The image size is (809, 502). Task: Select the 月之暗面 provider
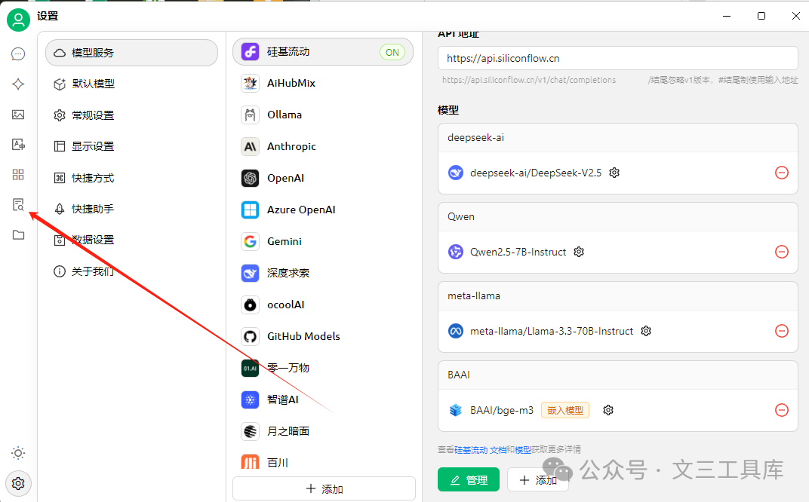pyautogui.click(x=323, y=431)
